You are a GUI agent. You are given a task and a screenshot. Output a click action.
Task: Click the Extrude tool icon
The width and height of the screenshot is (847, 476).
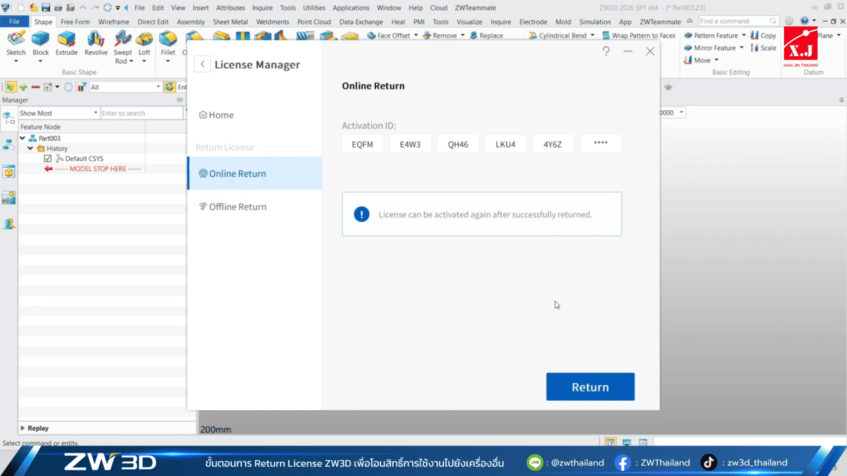pyautogui.click(x=66, y=39)
